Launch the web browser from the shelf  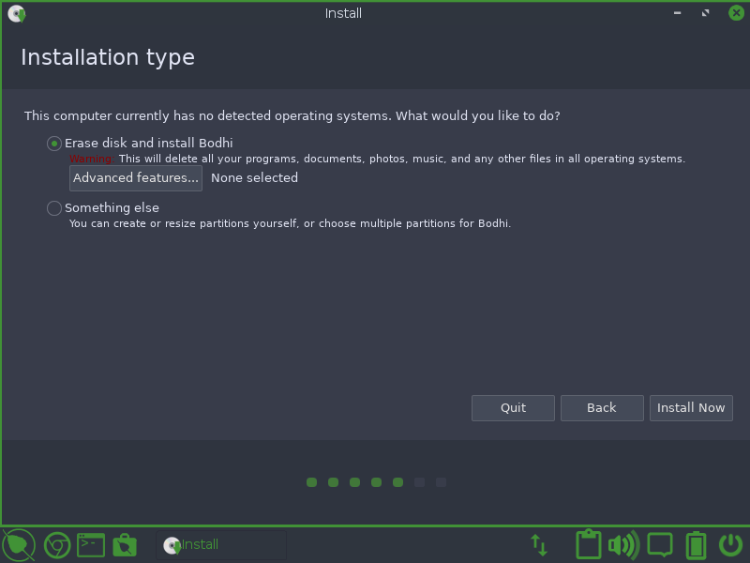57,545
